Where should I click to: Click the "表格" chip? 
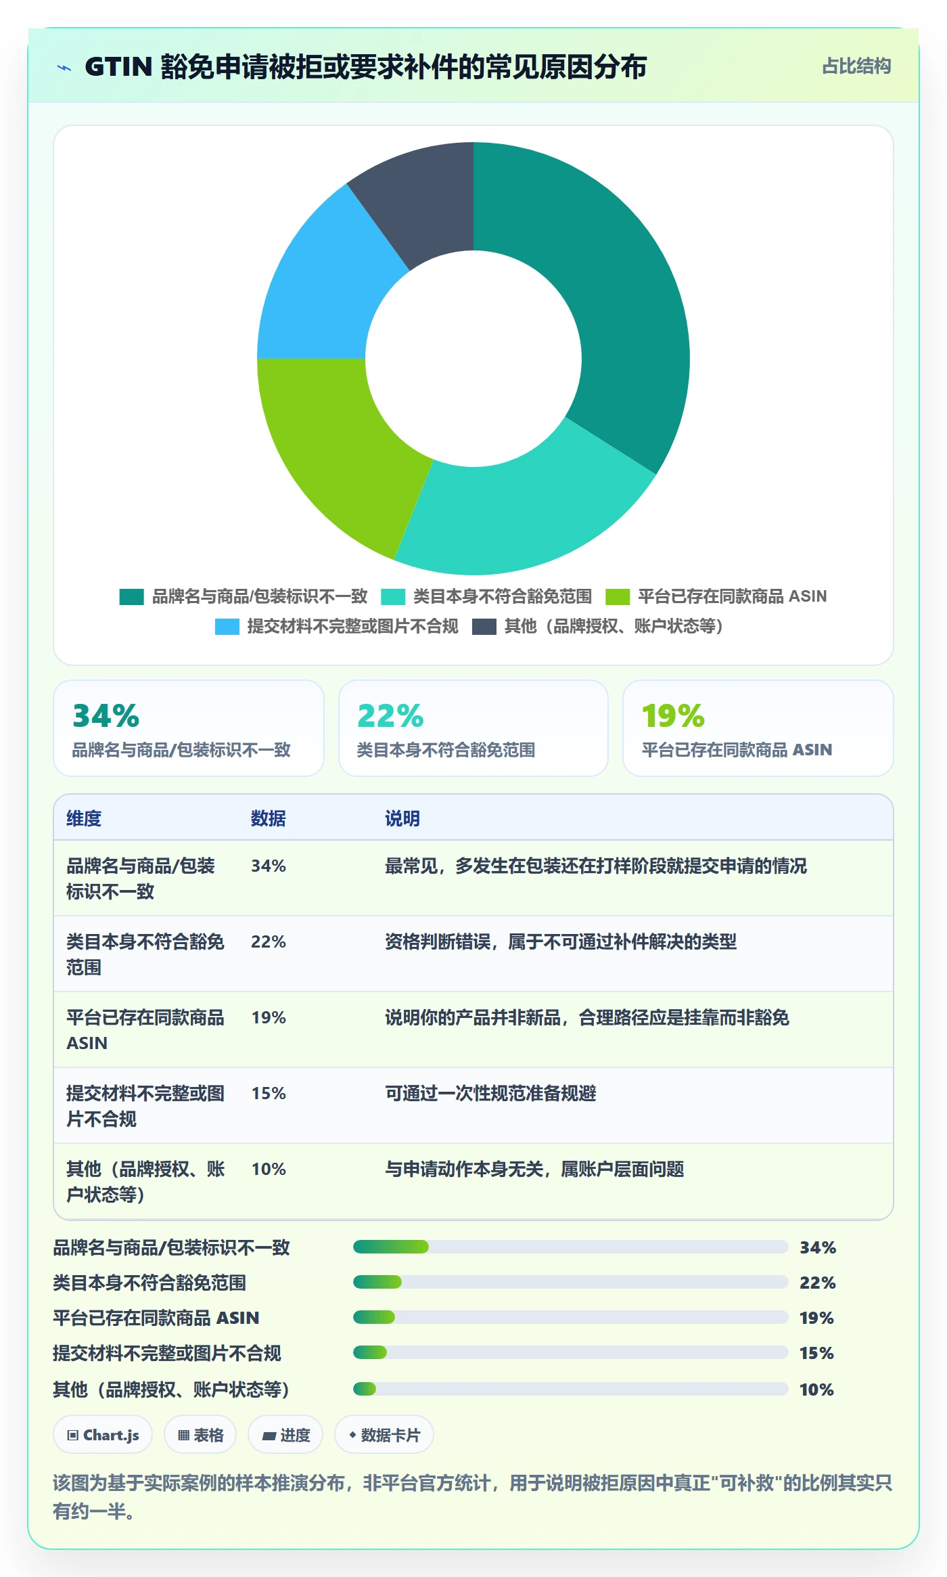200,1435
